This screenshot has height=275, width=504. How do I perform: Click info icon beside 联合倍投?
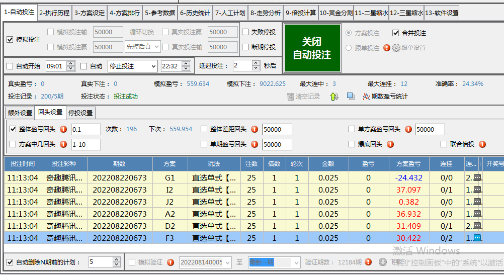pos(482,144)
